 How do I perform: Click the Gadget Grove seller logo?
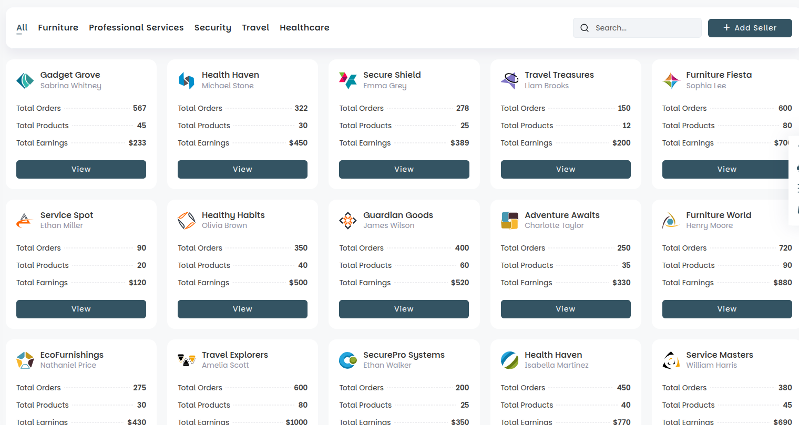pyautogui.click(x=25, y=80)
